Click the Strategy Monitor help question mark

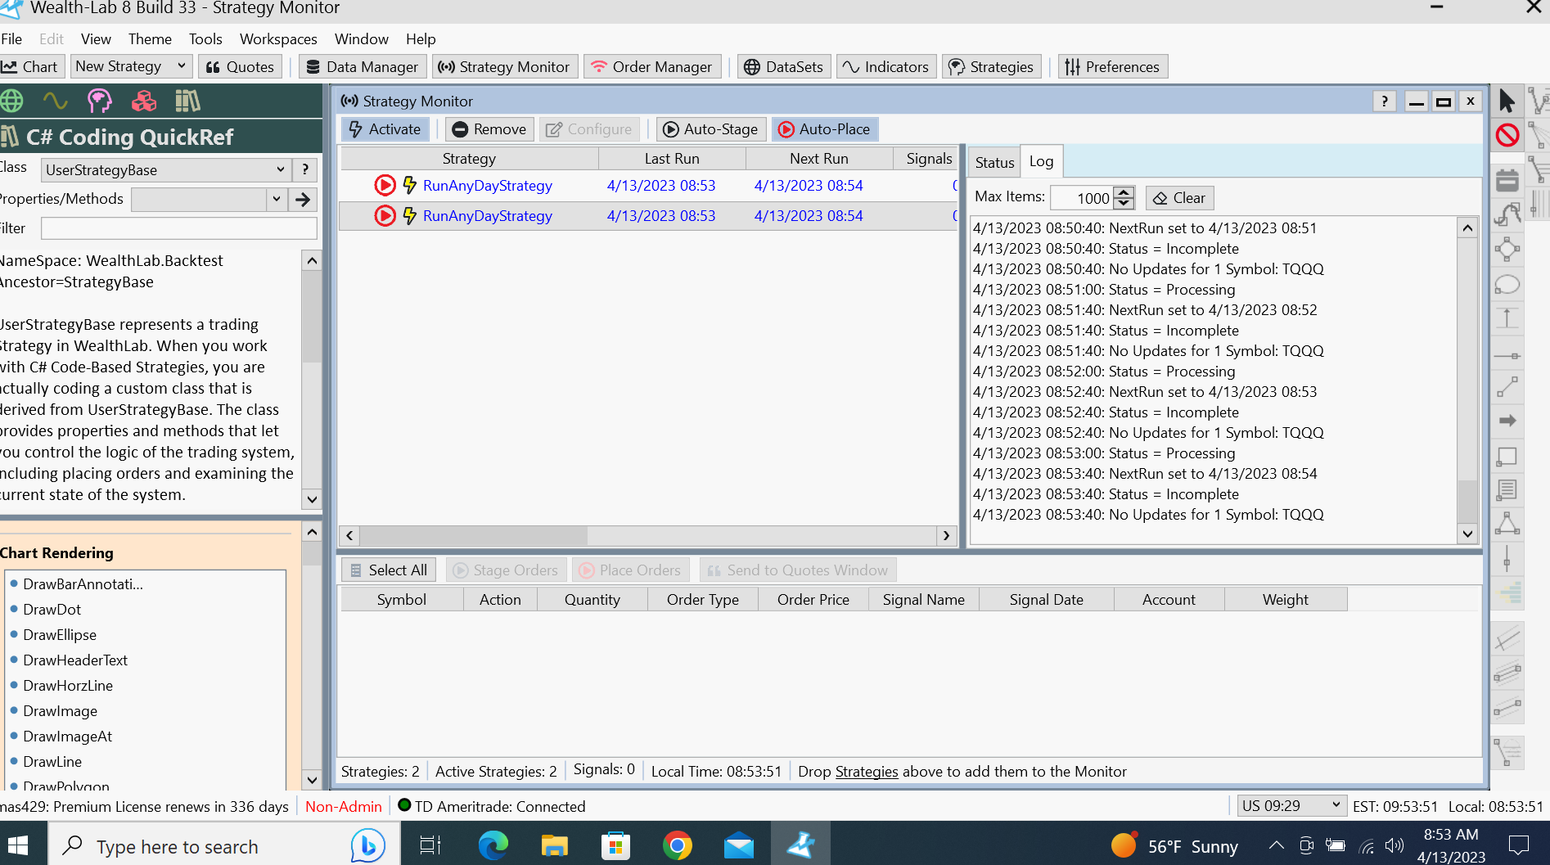(1384, 101)
